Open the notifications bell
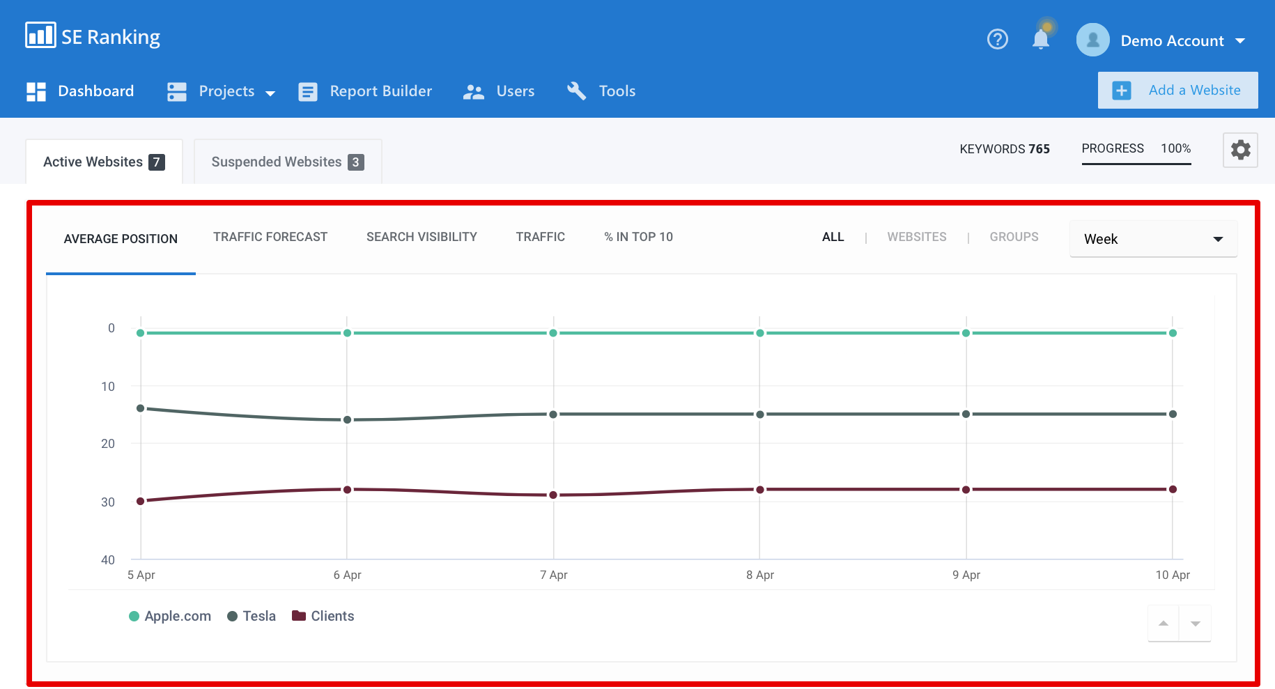The image size is (1275, 689). tap(1040, 40)
